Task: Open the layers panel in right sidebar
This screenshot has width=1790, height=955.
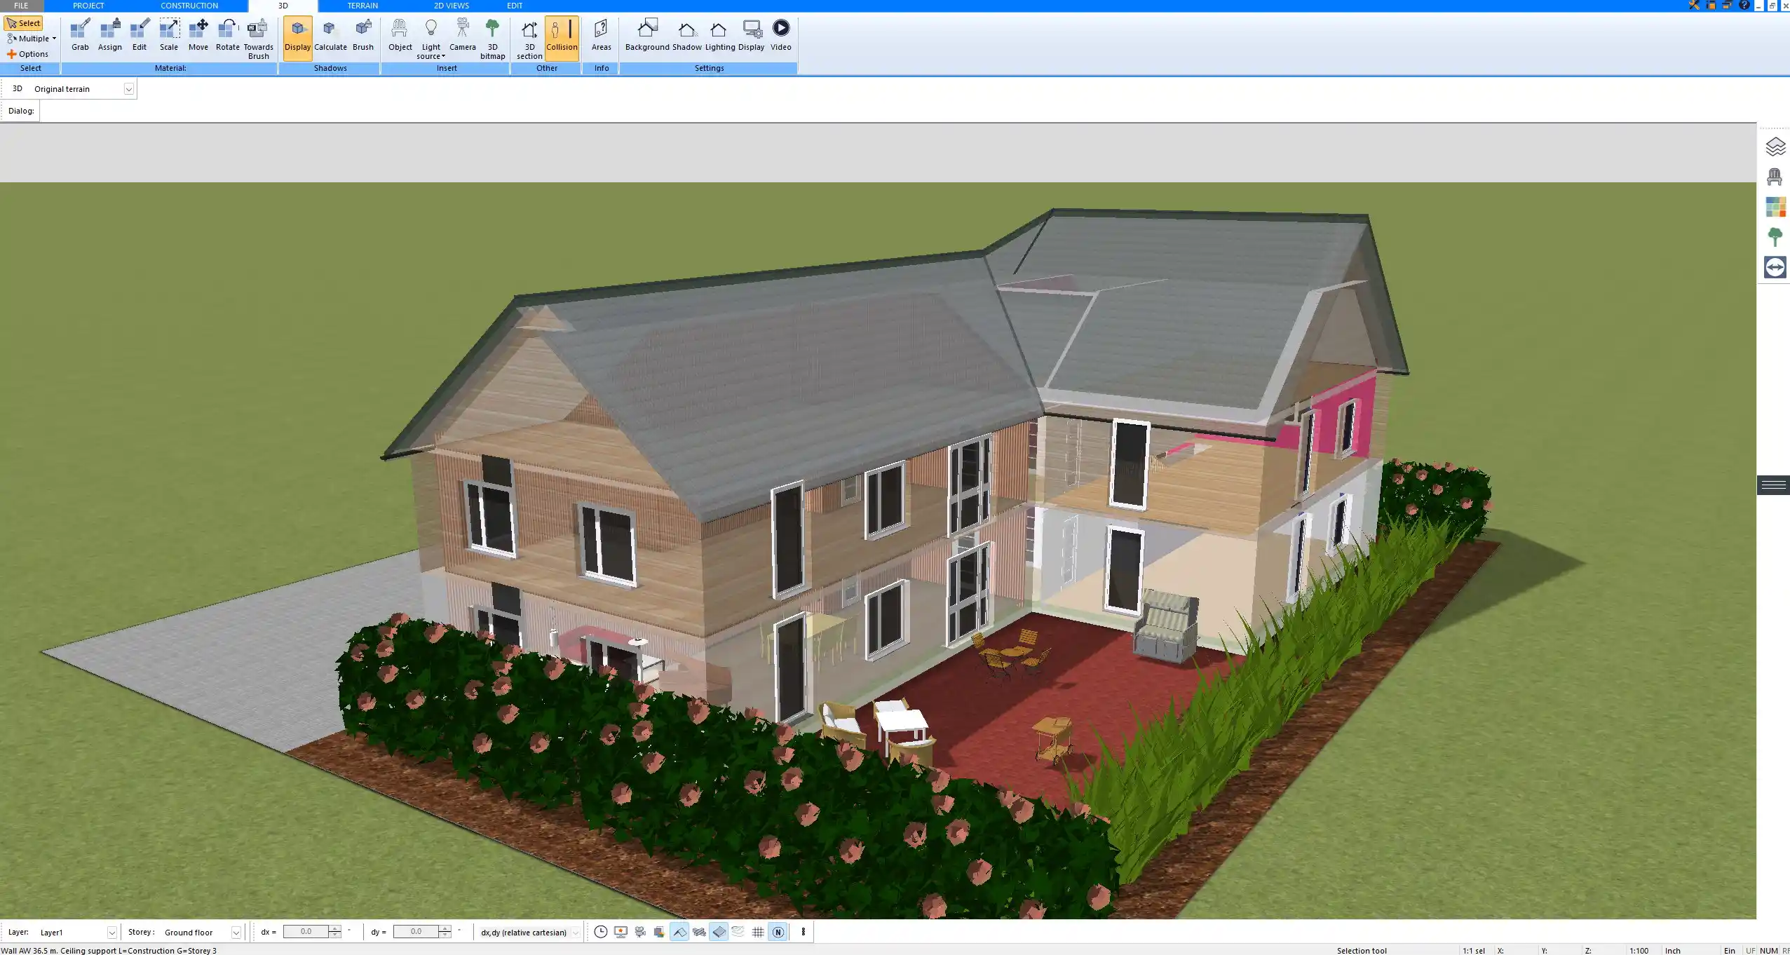Action: click(x=1775, y=147)
